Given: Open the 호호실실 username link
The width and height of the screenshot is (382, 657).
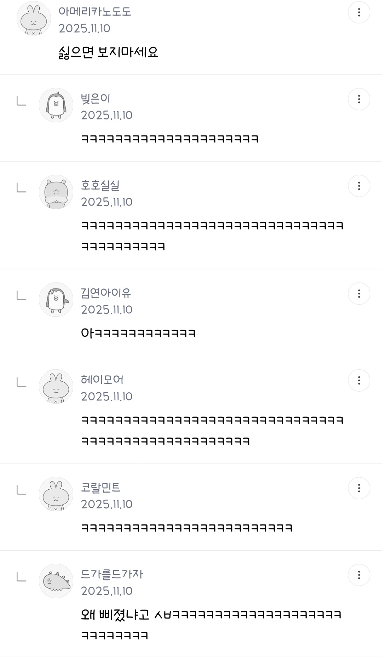Looking at the screenshot, I should coord(100,185).
